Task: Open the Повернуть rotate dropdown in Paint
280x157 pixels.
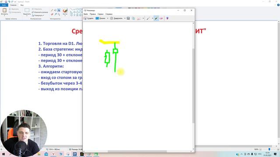Action: coord(38,16)
